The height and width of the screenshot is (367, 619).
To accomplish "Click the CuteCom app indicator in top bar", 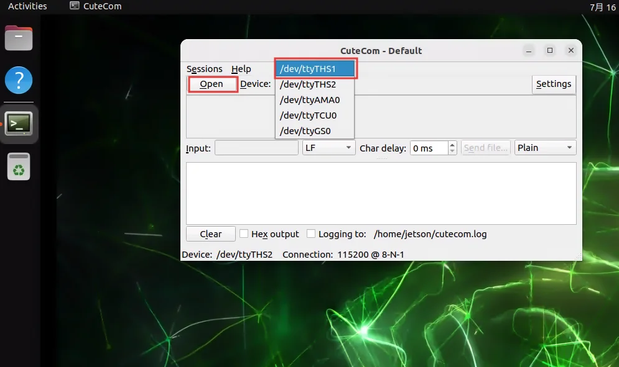I will [96, 6].
